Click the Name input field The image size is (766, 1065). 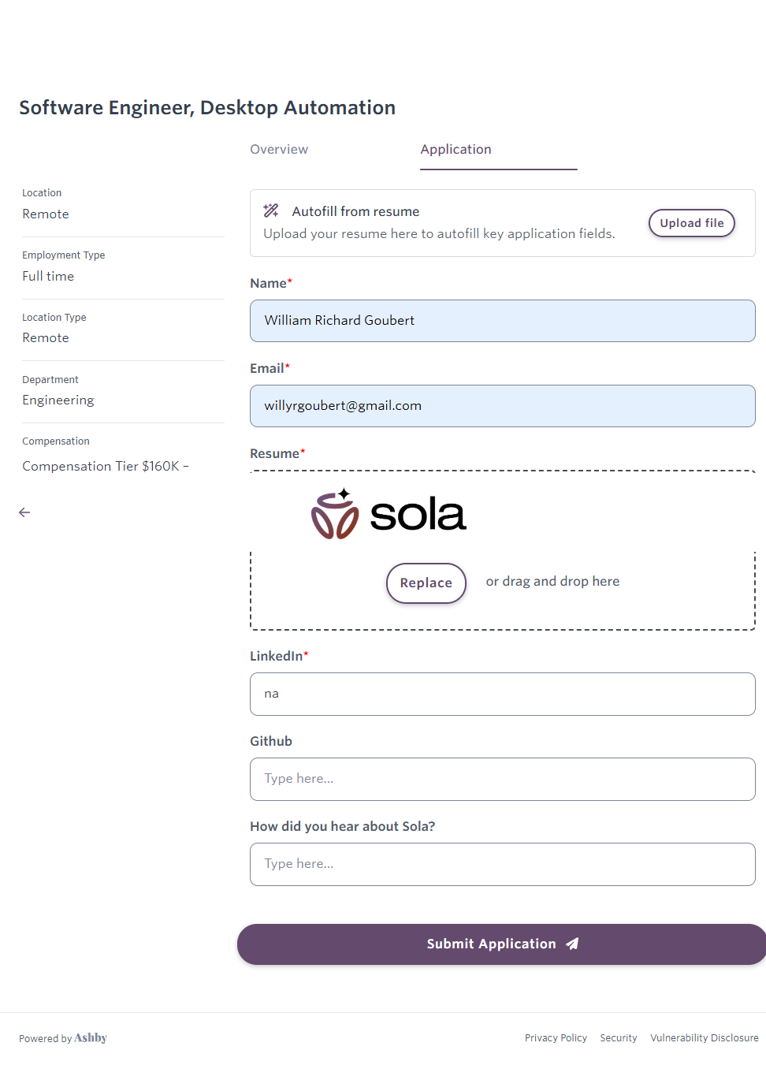click(x=502, y=321)
